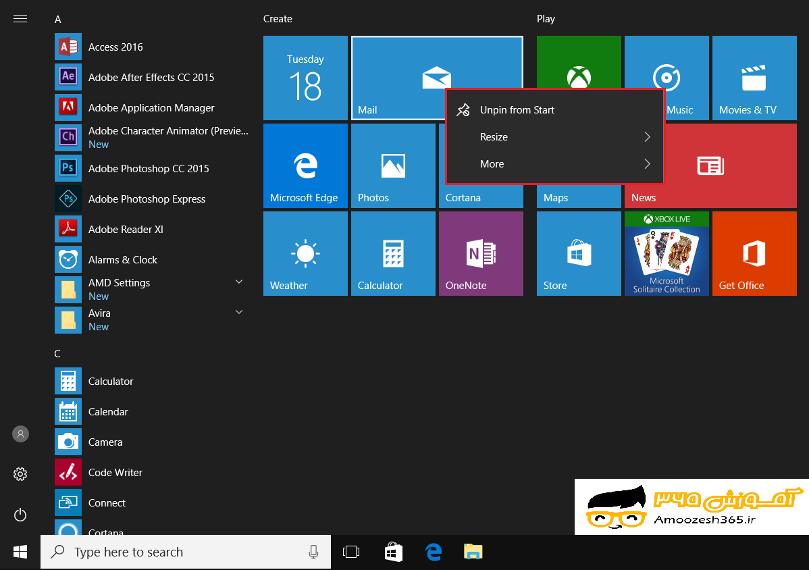Open the Code Writer app icon
This screenshot has width=809, height=570.
pyautogui.click(x=68, y=473)
